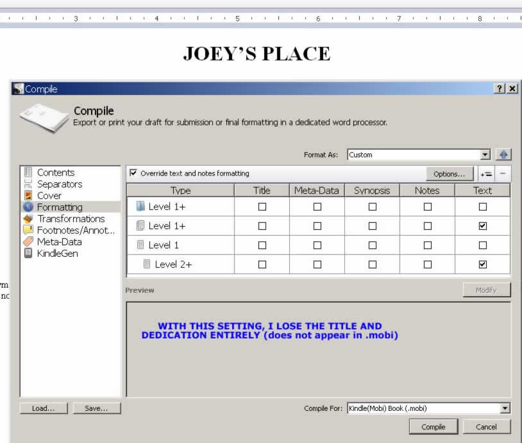The width and height of the screenshot is (522, 443).
Task: Select the Cover section icon
Action: pos(28,195)
